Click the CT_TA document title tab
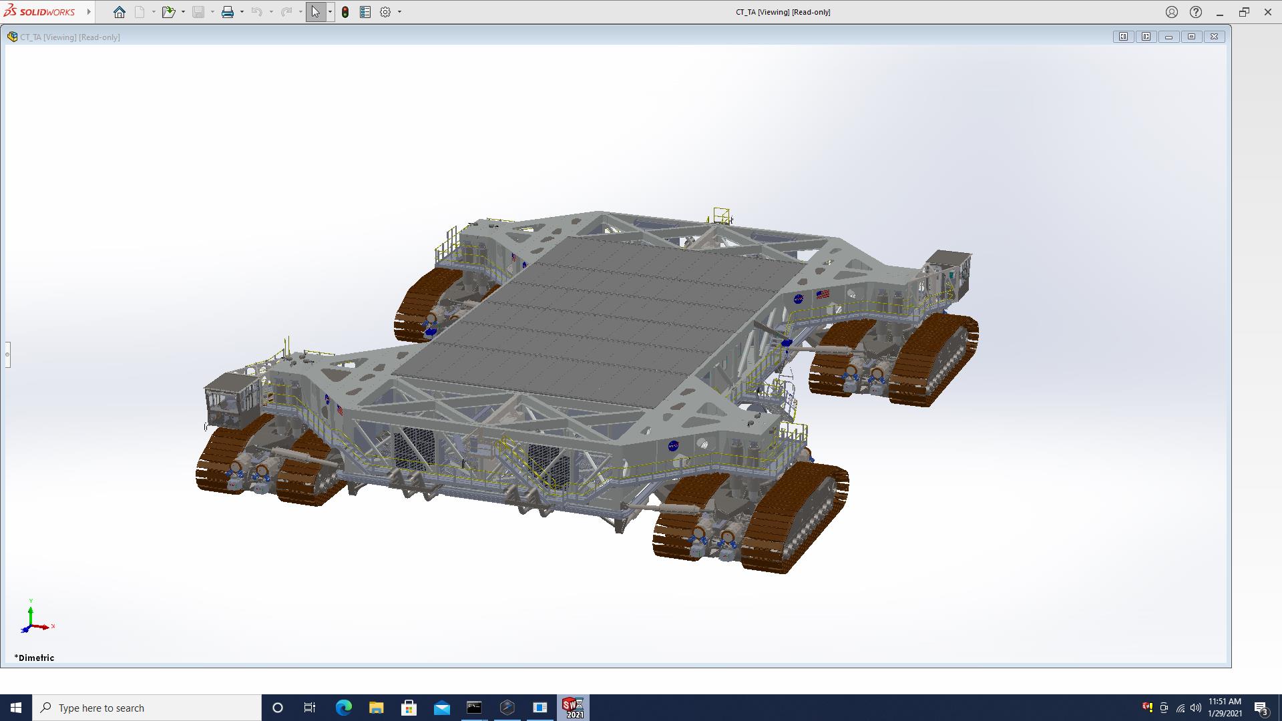 [x=69, y=37]
